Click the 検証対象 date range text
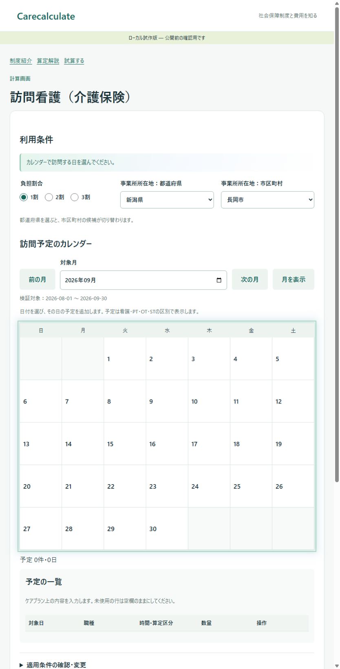 tap(63, 298)
